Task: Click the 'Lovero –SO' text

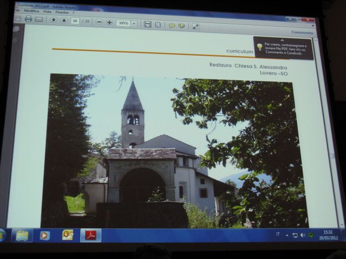Action: tap(274, 73)
